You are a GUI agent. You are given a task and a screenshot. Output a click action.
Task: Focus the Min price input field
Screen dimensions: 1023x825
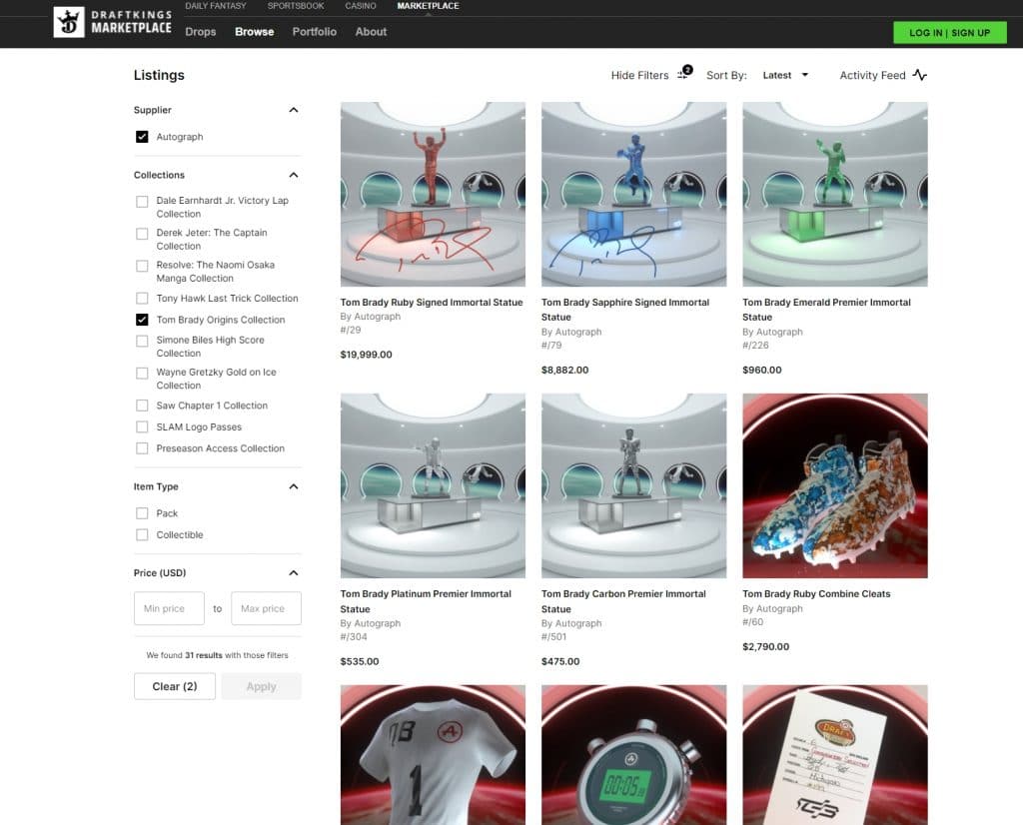coord(169,608)
